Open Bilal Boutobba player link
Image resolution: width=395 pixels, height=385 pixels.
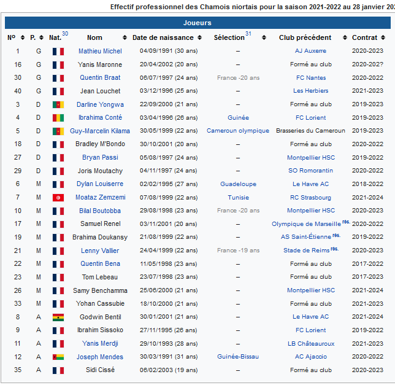point(100,211)
